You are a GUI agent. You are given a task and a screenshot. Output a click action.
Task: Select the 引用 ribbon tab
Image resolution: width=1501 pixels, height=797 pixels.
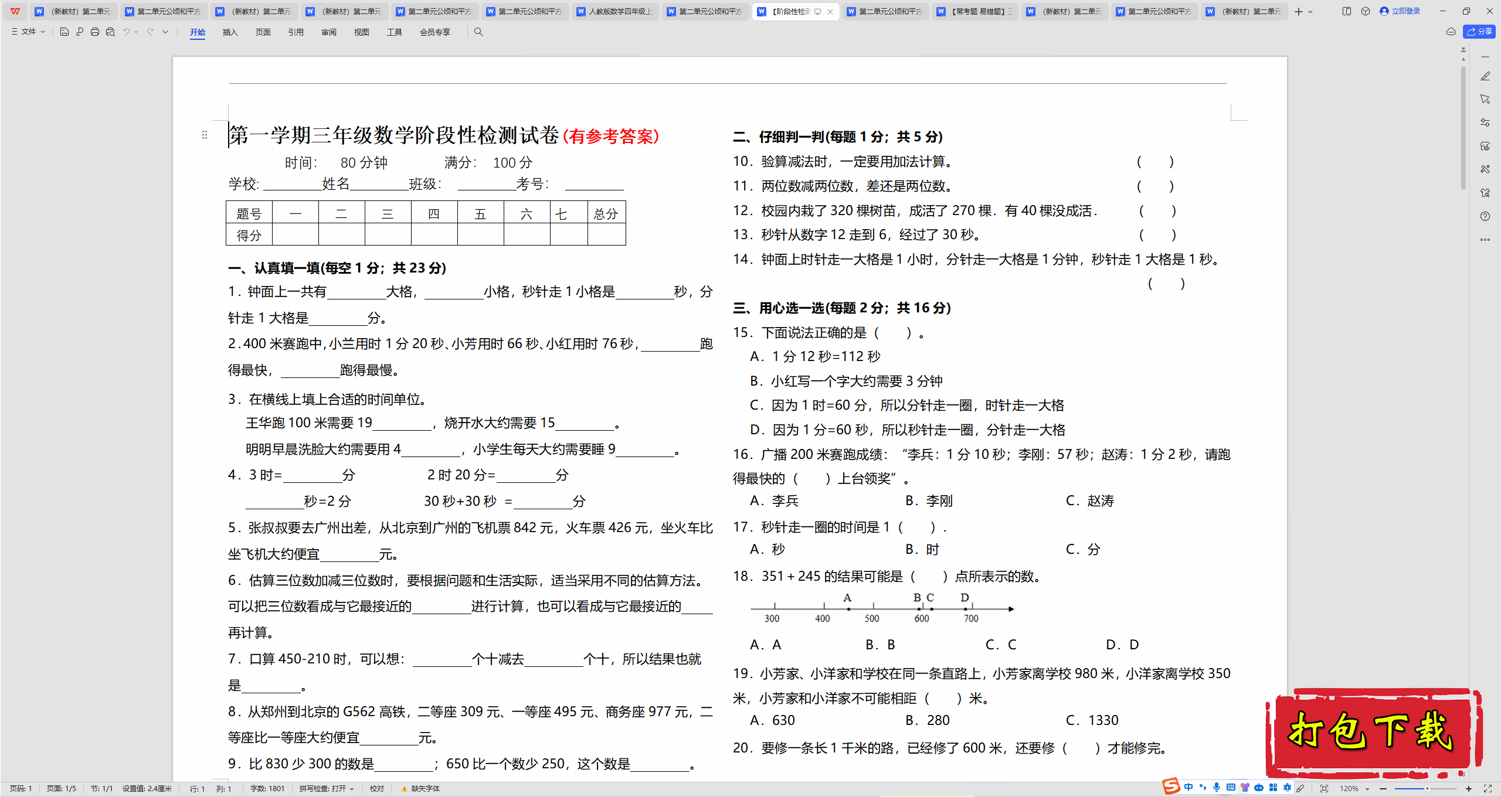(x=296, y=32)
